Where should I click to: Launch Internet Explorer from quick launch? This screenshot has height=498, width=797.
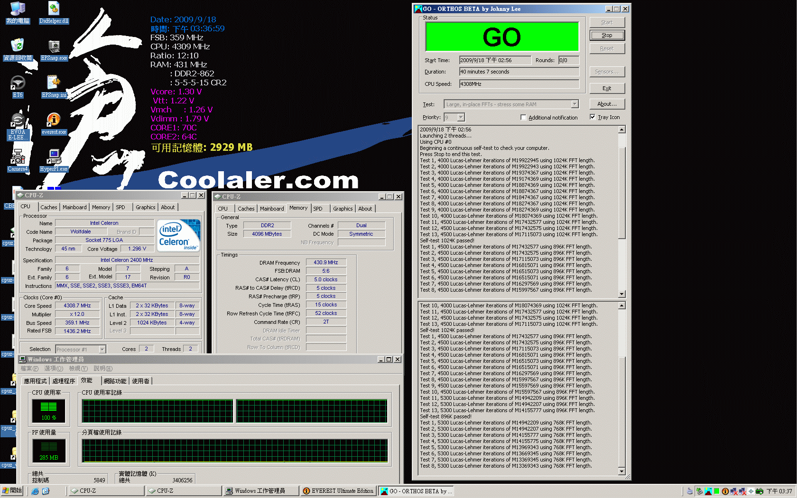click(35, 491)
